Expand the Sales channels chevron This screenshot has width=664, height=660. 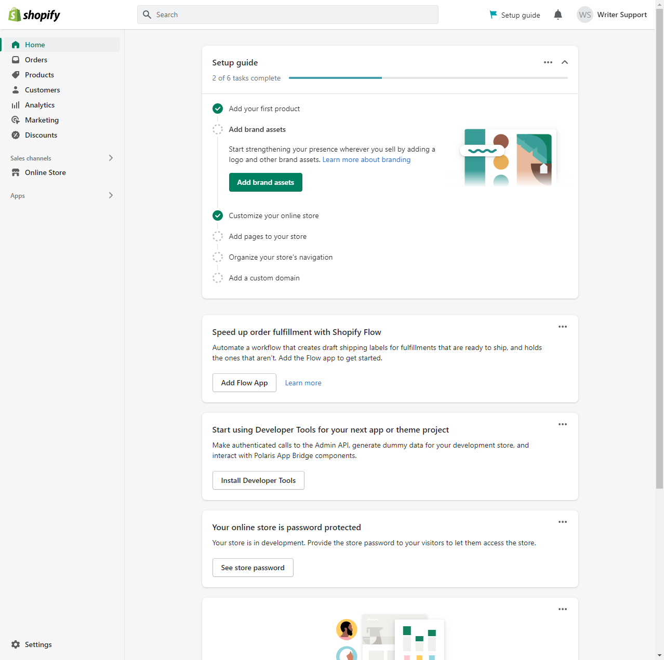coord(111,158)
